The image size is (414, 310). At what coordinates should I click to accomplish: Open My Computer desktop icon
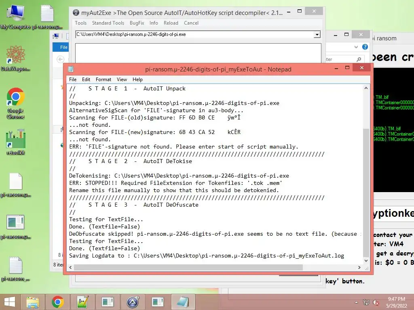pyautogui.click(x=15, y=17)
